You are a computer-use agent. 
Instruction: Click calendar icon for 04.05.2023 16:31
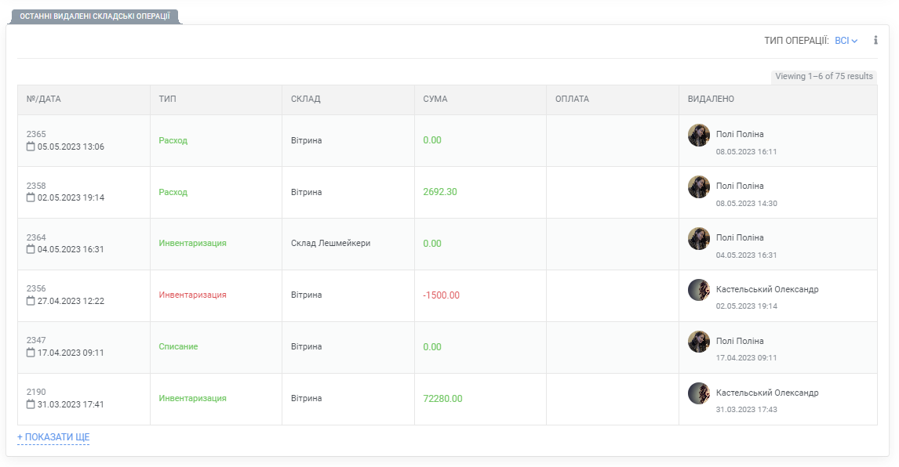point(31,248)
